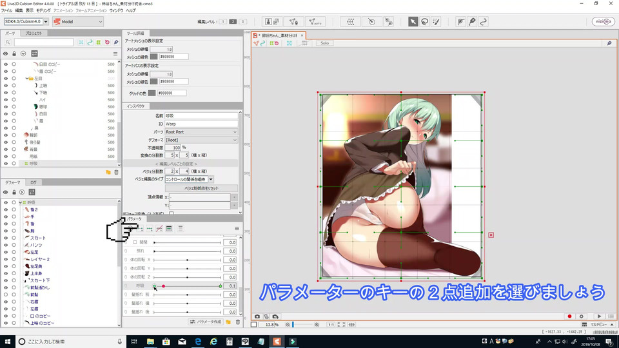Screen dimensions: 619x348
Task: Click the create warp deformer icon
Action: coord(351,22)
